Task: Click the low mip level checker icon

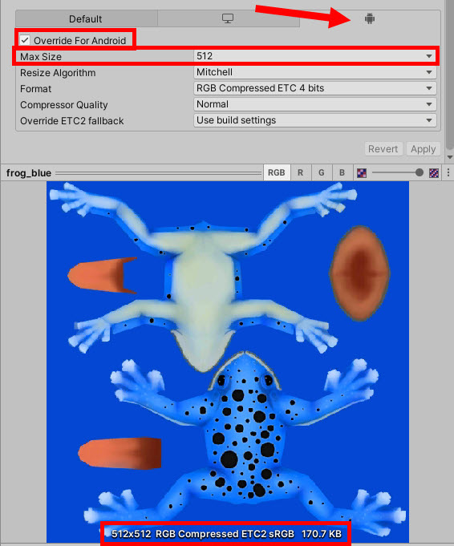Action: tap(362, 173)
